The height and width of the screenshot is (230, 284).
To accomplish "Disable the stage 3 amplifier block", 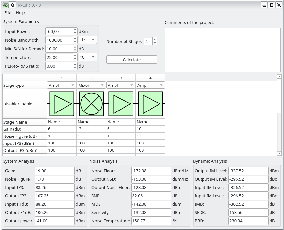I will click(x=121, y=104).
